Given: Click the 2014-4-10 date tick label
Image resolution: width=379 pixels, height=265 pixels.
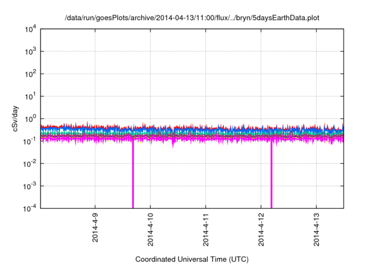Looking at the screenshot, I should click(x=150, y=230).
